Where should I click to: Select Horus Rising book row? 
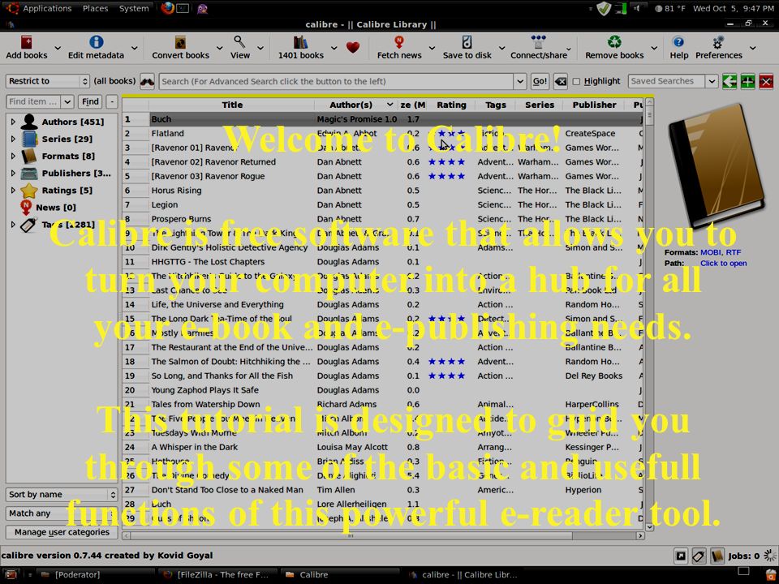point(382,190)
